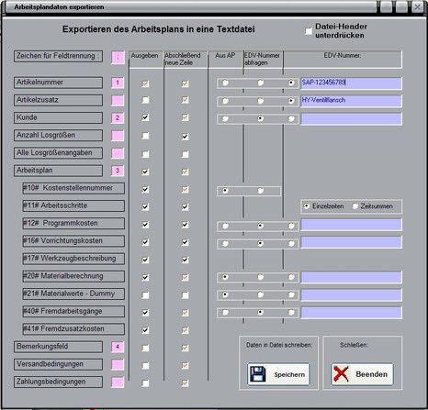Select EDV-Nummer radio for Kunde
The image size is (428, 410).
(x=291, y=118)
